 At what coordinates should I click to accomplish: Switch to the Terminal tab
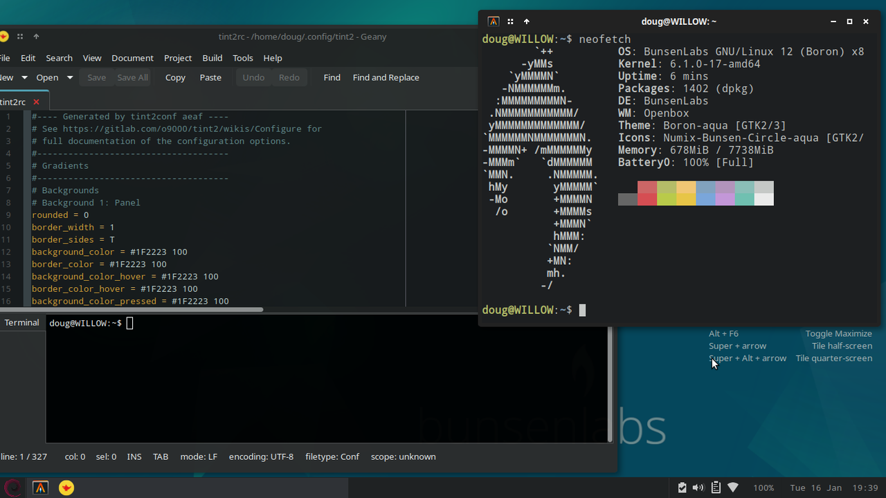21,322
